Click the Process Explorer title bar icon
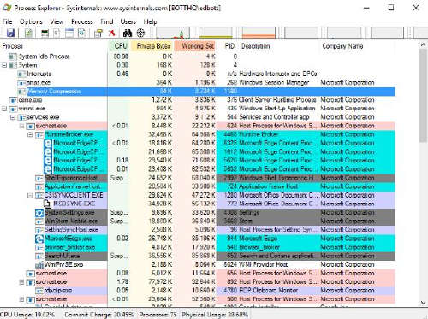The width and height of the screenshot is (428, 319). click(x=7, y=8)
